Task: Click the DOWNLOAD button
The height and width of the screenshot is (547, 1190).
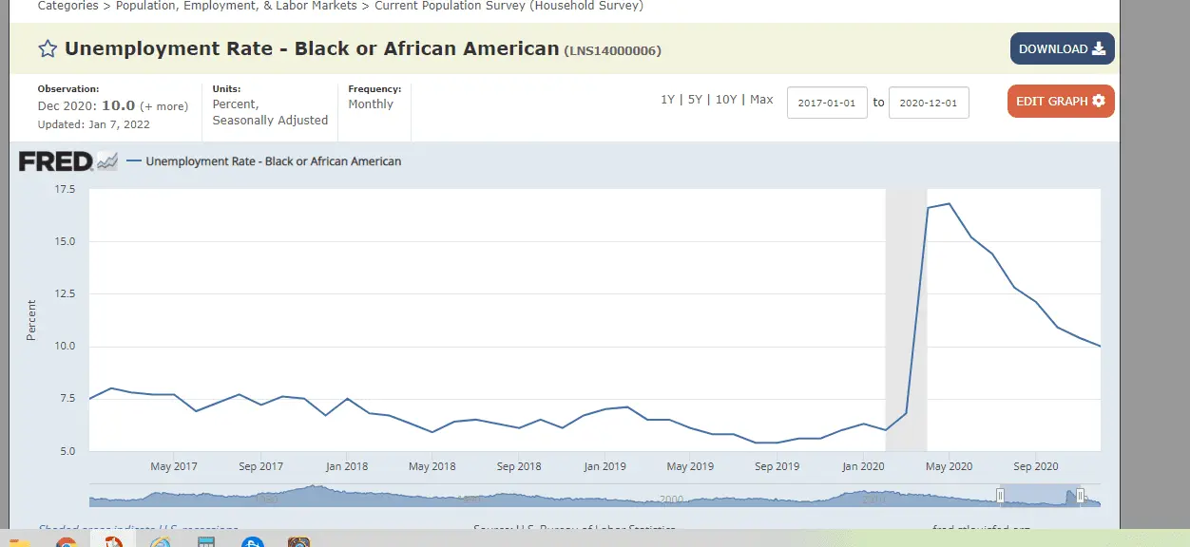Action: pos(1062,48)
